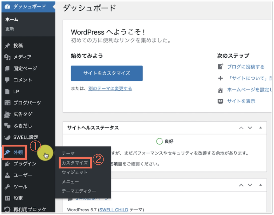Click the home icon beside ホームページを設定
Image resolution: width=274 pixels, height=215 pixels.
pos(220,90)
